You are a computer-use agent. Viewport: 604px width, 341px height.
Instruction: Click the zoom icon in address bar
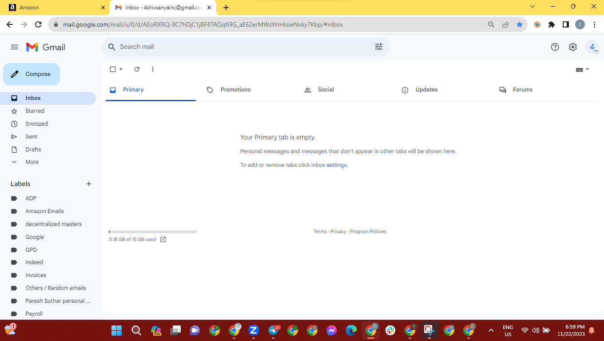point(491,24)
